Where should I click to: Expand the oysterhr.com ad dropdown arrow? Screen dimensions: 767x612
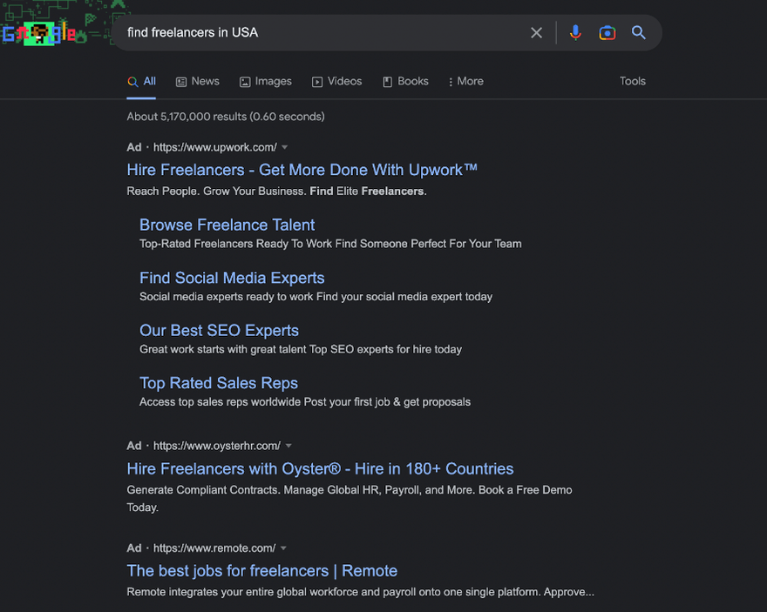pyautogui.click(x=288, y=446)
